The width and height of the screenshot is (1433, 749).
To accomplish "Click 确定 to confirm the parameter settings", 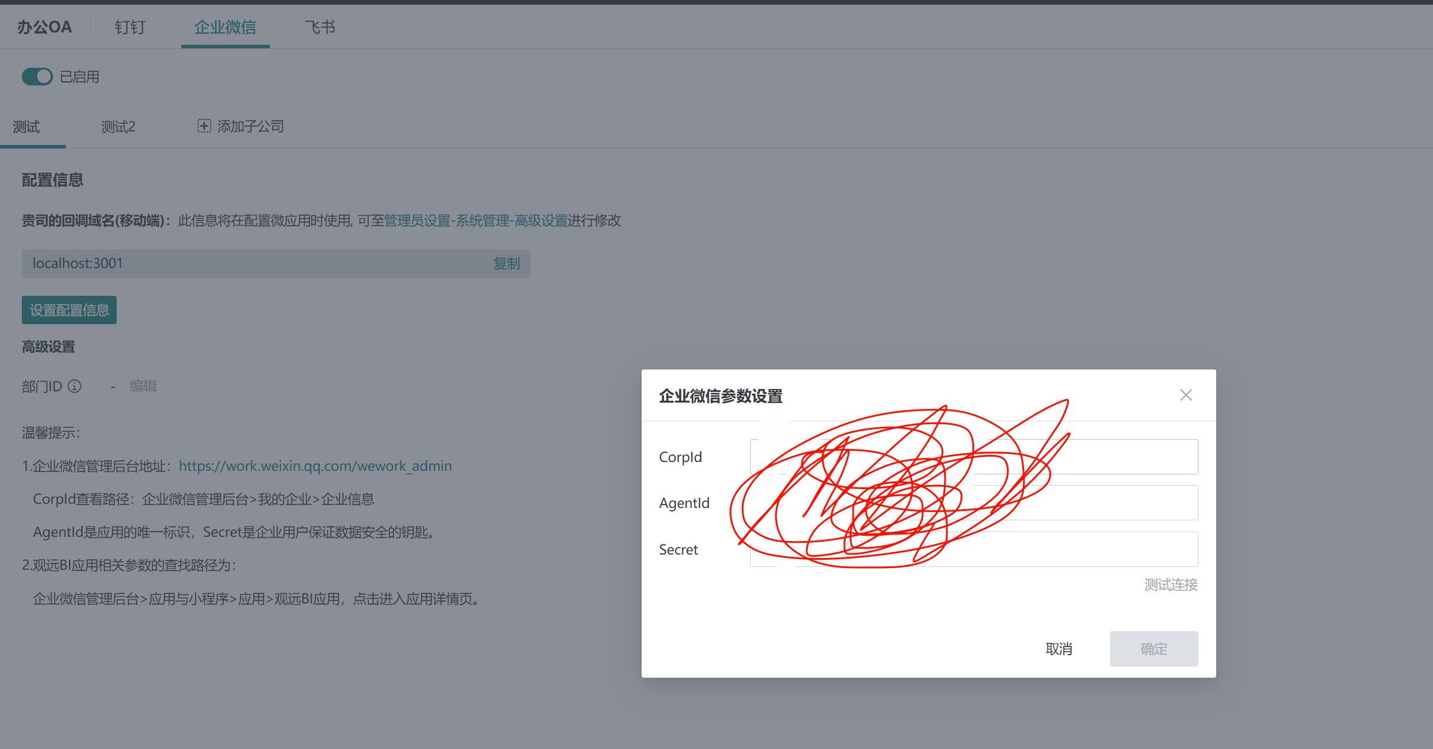I will click(1154, 648).
